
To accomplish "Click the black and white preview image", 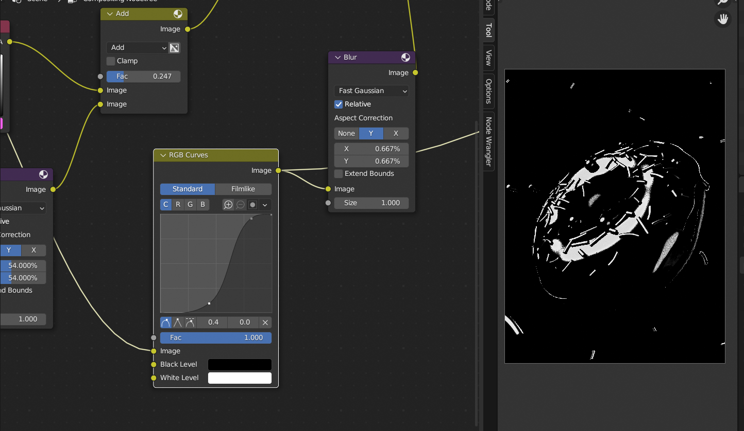I will tap(615, 216).
